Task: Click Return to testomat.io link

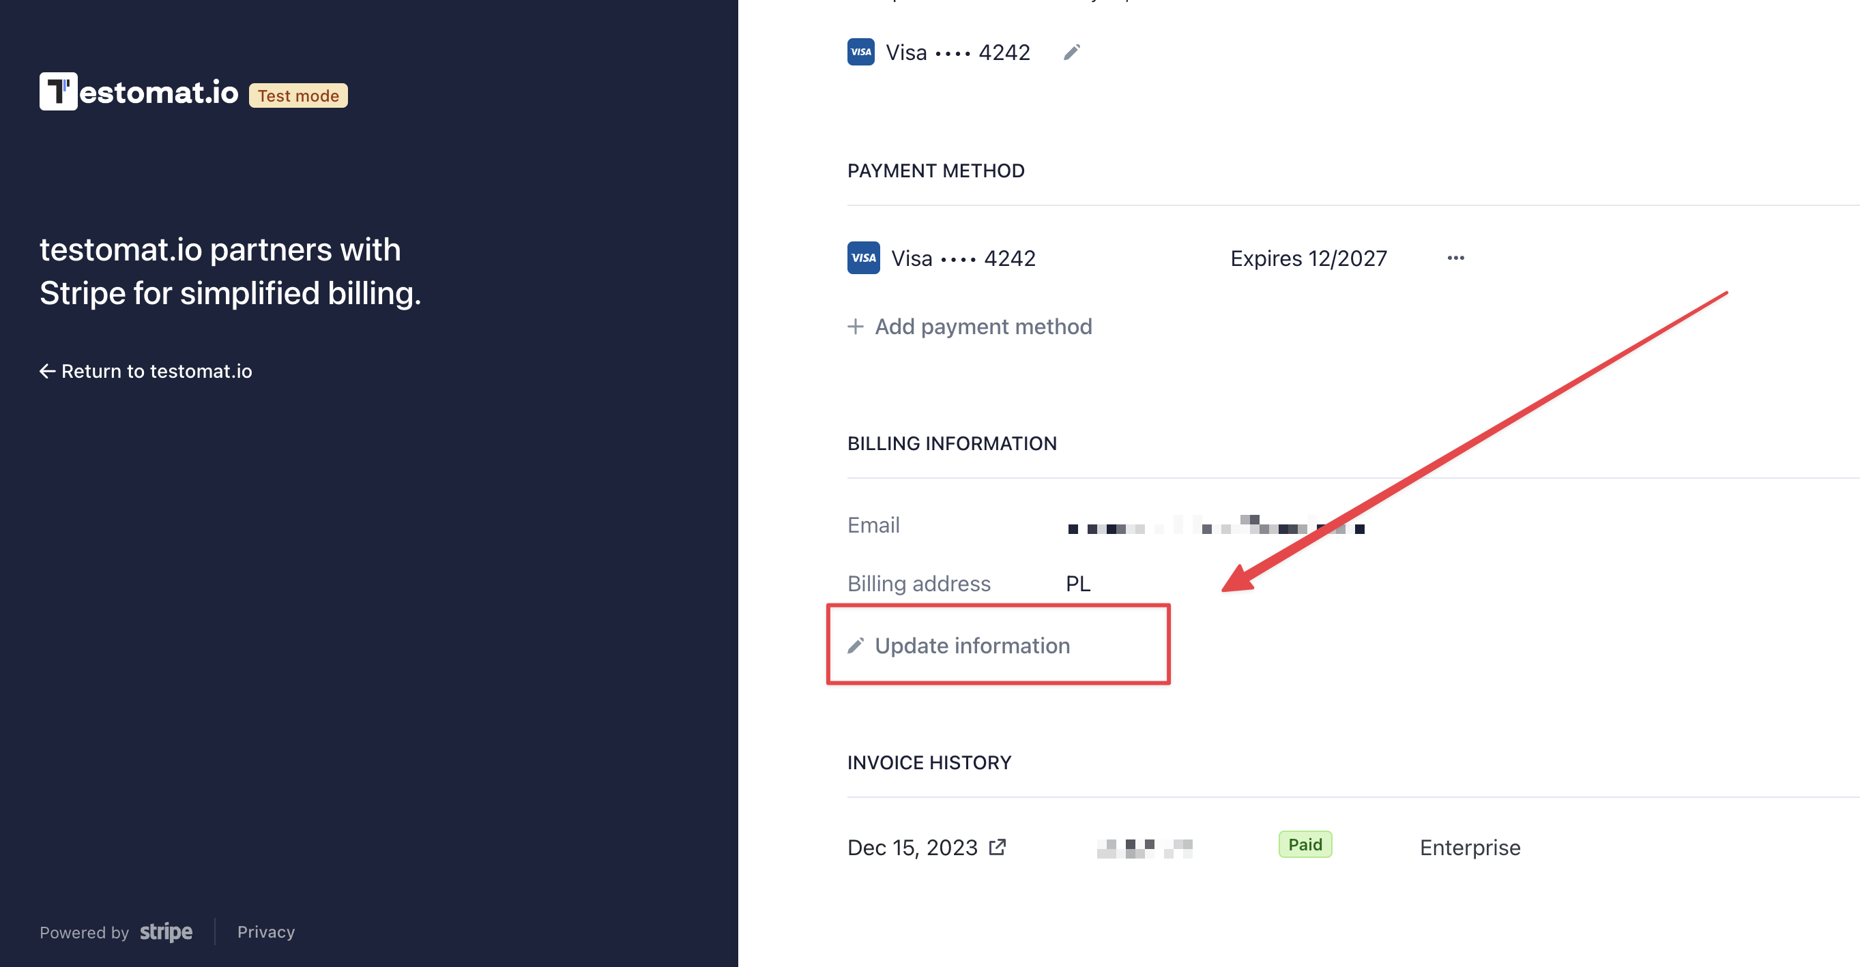Action: point(146,371)
